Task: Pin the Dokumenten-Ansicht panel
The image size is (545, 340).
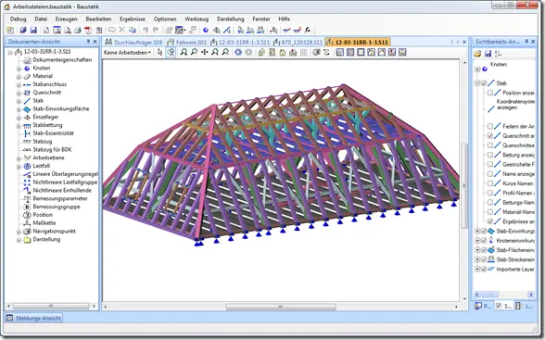Action: [88, 42]
